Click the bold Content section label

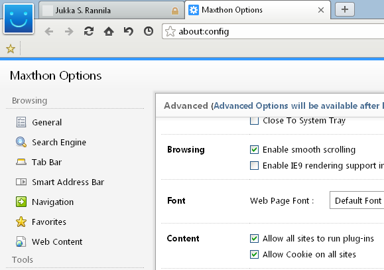pyautogui.click(x=183, y=238)
